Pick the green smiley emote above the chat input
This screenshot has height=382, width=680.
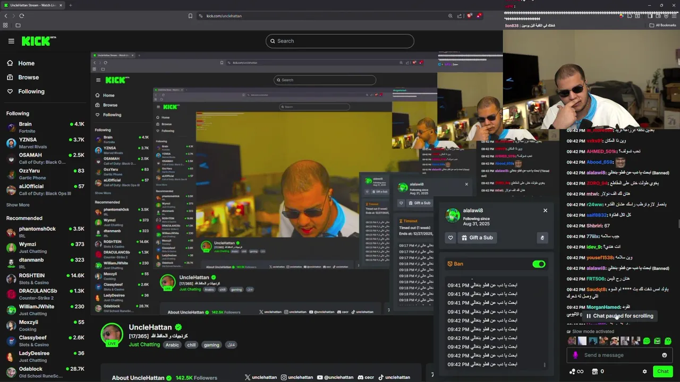pos(647,341)
